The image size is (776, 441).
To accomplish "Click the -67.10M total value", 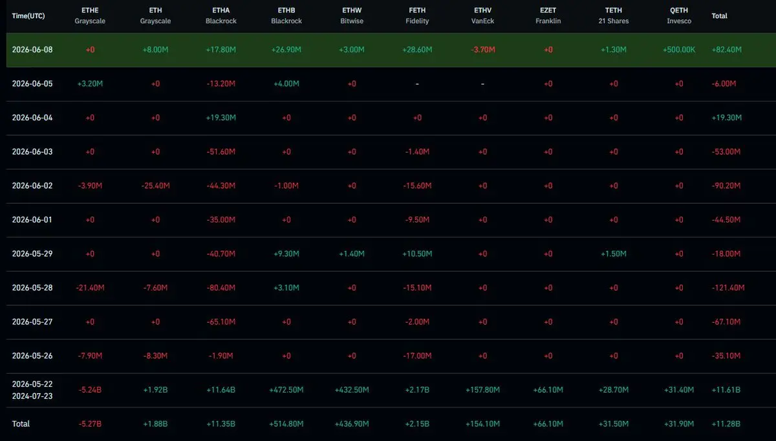I will coord(726,322).
